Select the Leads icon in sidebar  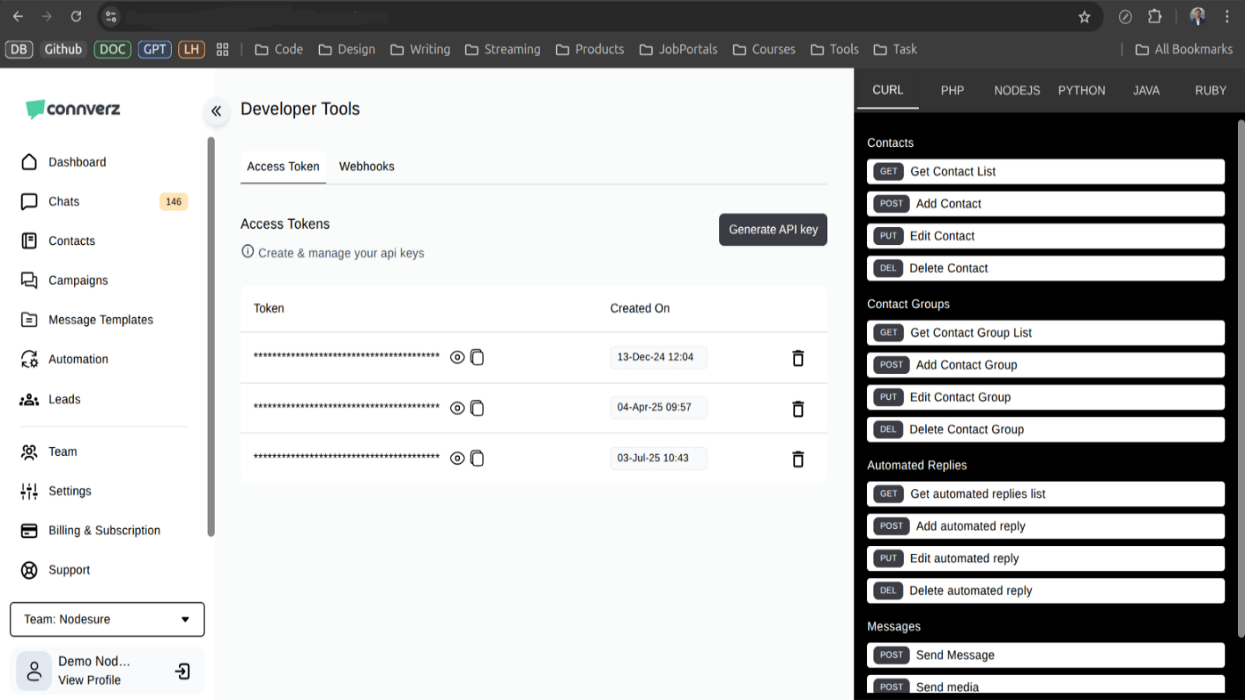[29, 399]
